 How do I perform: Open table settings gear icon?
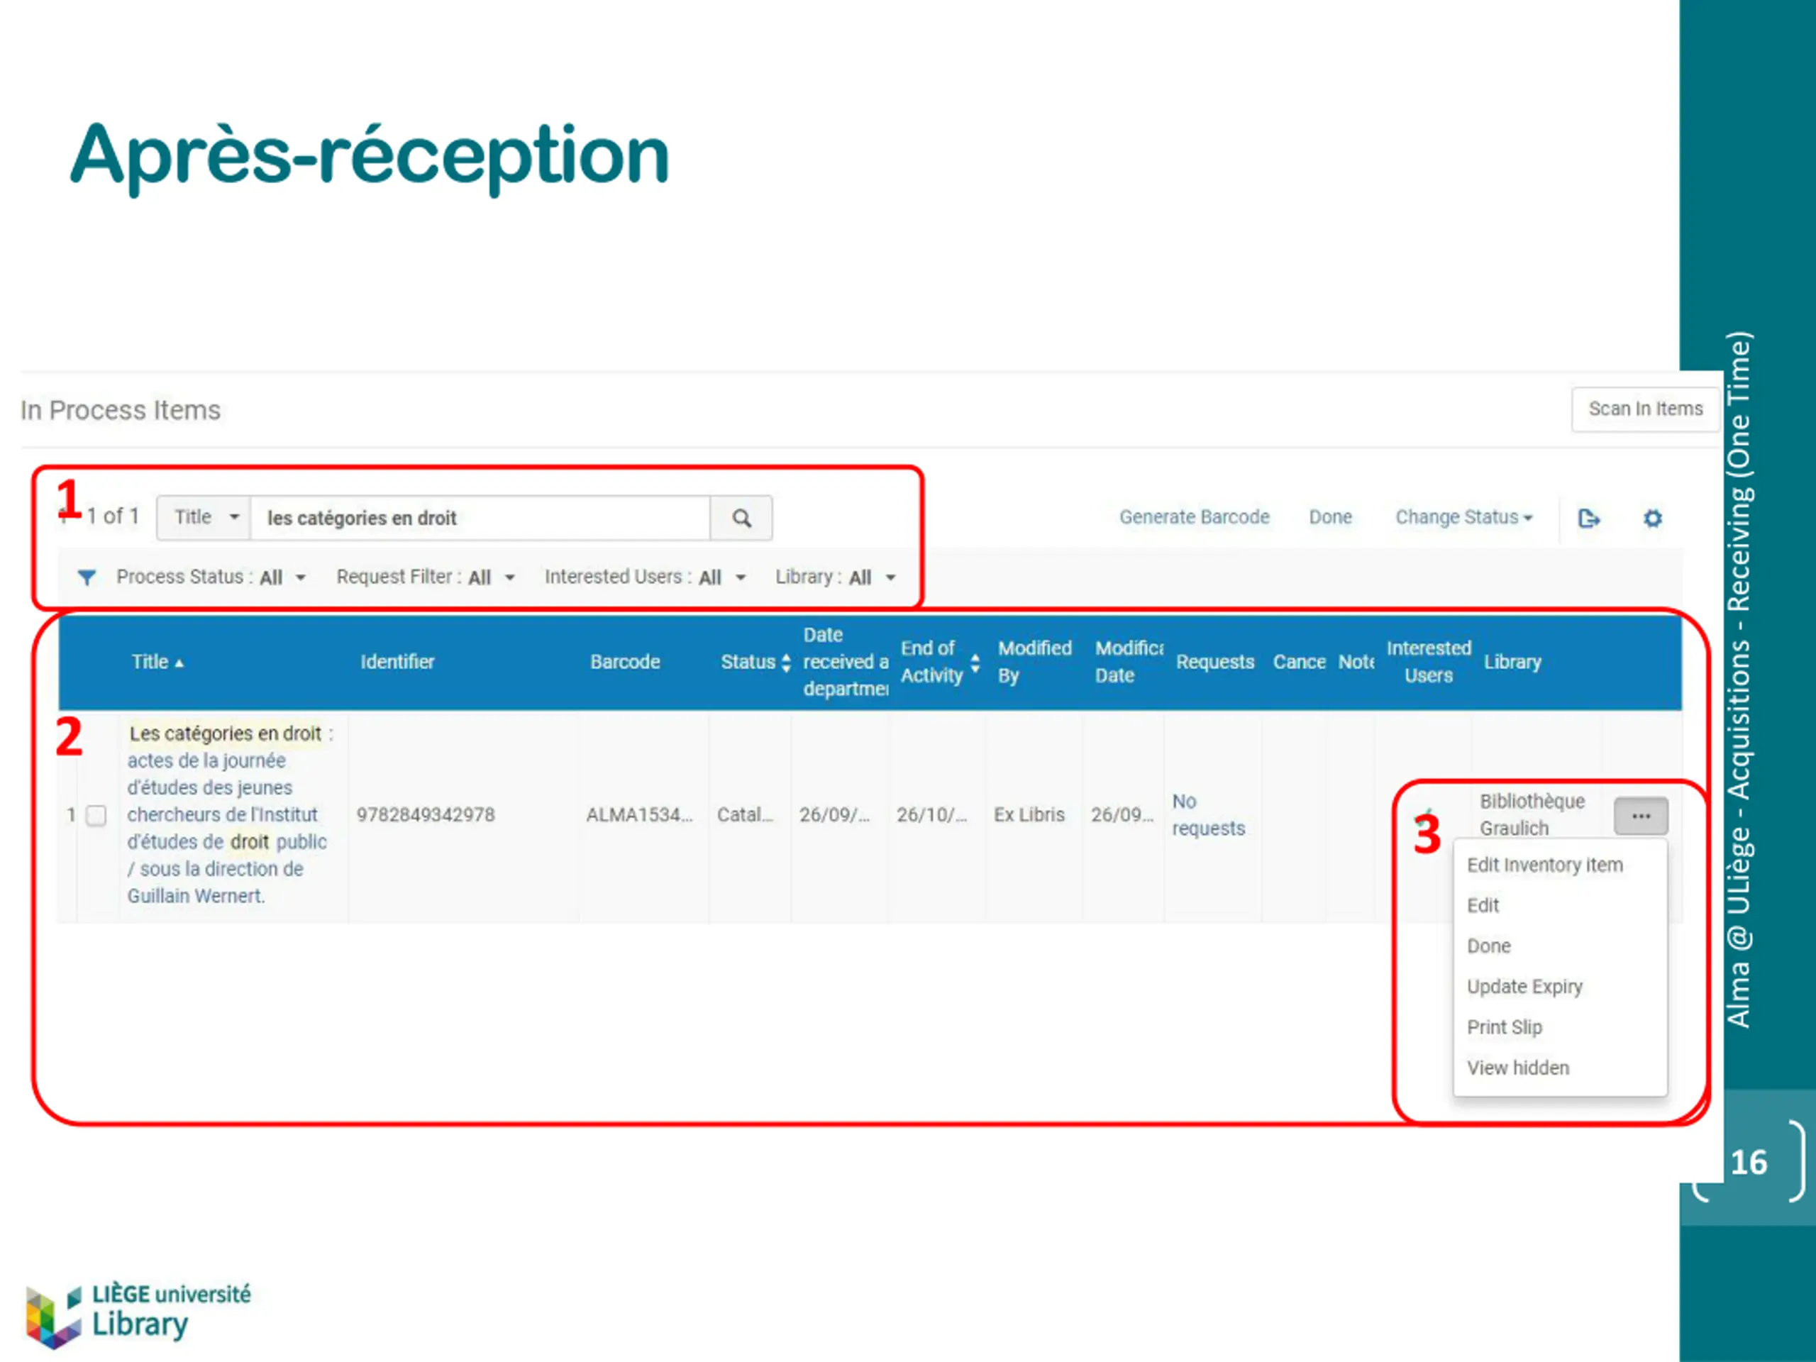click(x=1653, y=518)
